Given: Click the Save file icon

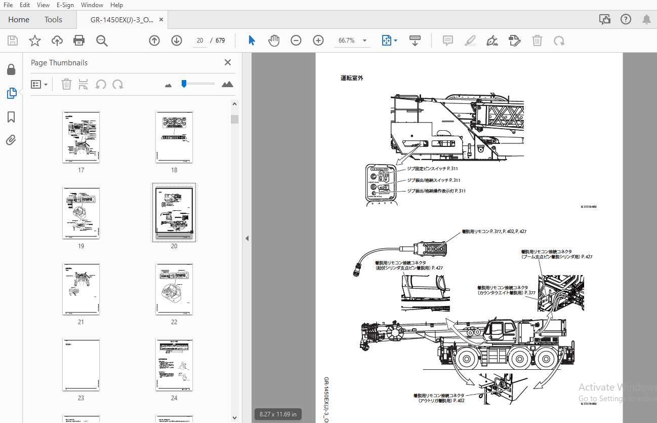Looking at the screenshot, I should click(13, 41).
